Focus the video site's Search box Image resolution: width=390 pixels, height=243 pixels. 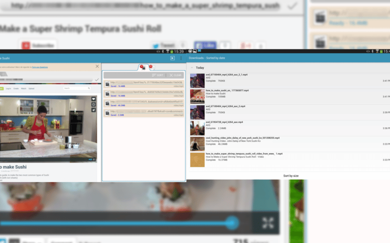coord(77,88)
